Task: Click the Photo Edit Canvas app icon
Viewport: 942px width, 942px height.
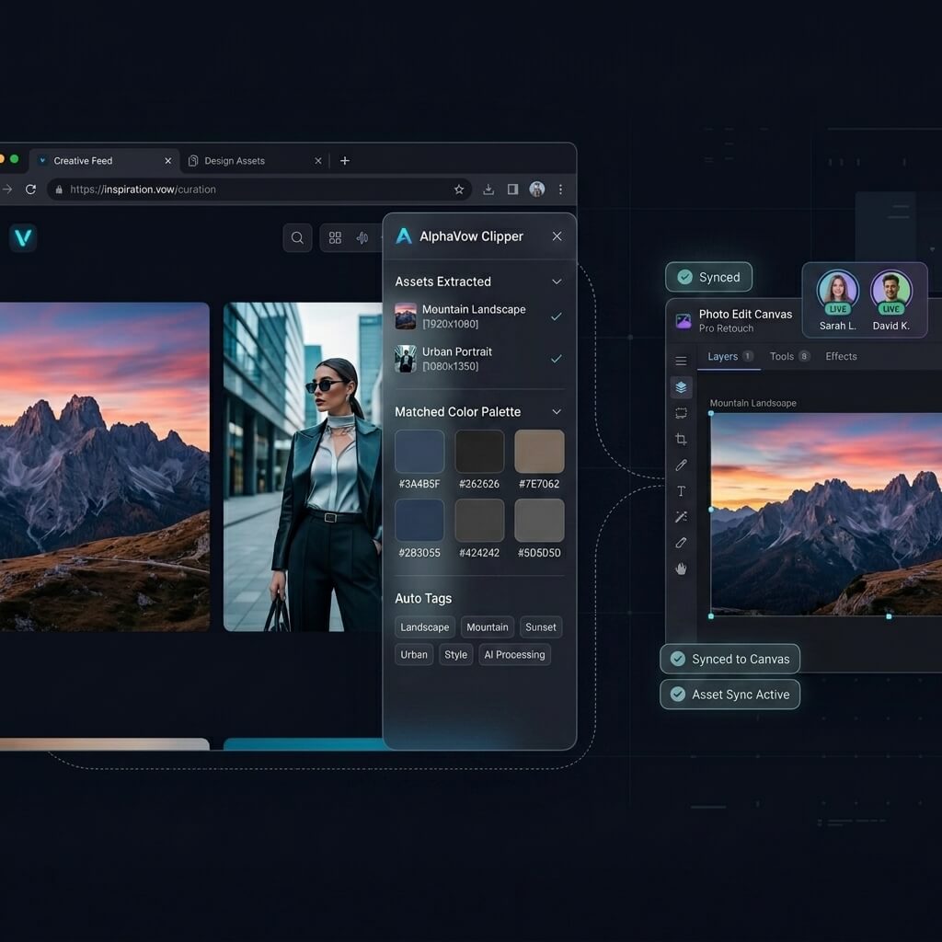Action: (684, 321)
